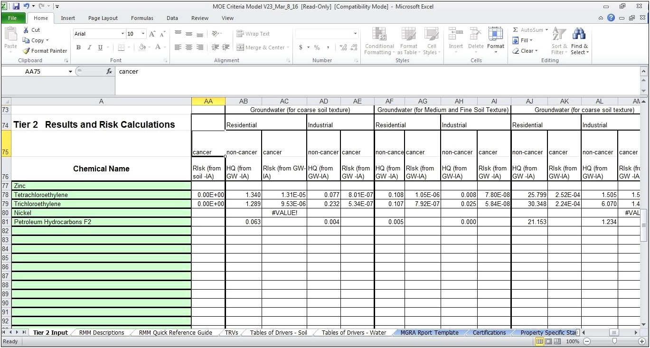The width and height of the screenshot is (650, 348).
Task: Expand the Clear dropdown in Editing
Action: click(537, 51)
